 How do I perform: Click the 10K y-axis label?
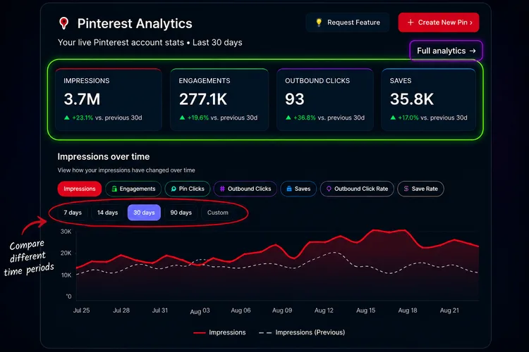[x=66, y=275]
